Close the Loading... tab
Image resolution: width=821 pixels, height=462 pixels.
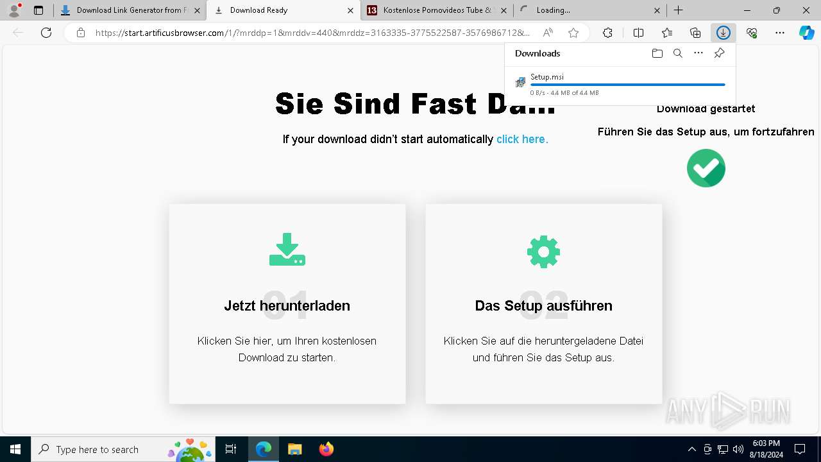click(657, 10)
